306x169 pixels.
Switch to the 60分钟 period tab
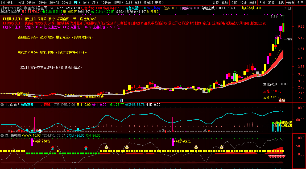click(67, 3)
